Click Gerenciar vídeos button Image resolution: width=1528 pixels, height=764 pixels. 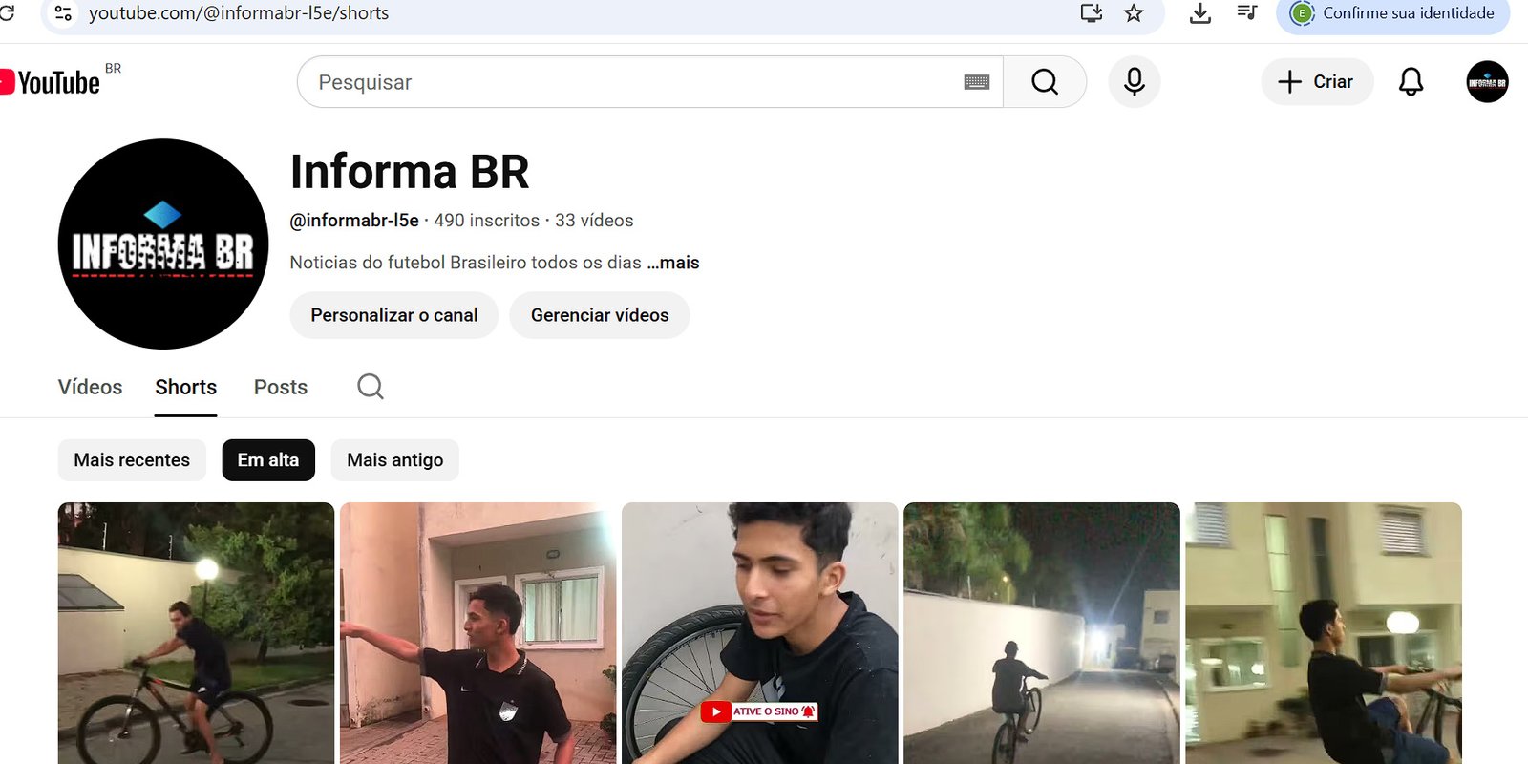coord(600,315)
